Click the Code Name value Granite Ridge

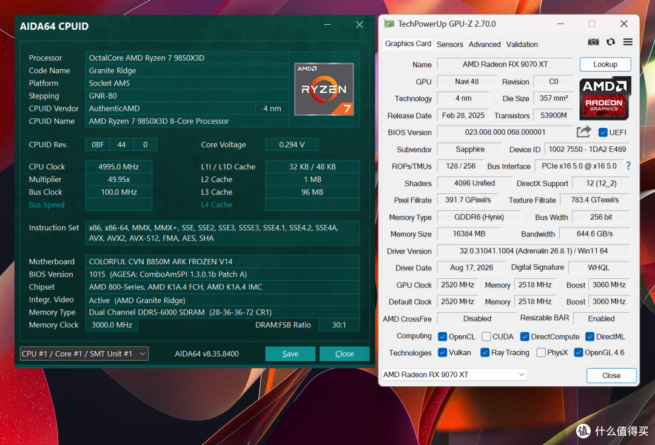(x=187, y=70)
